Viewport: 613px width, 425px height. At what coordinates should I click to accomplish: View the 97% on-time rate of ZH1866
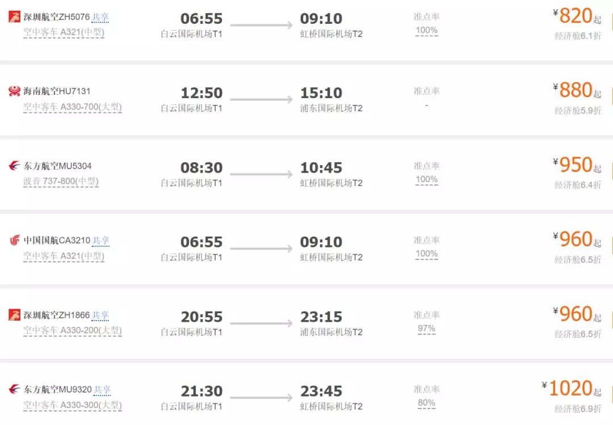coord(426,329)
